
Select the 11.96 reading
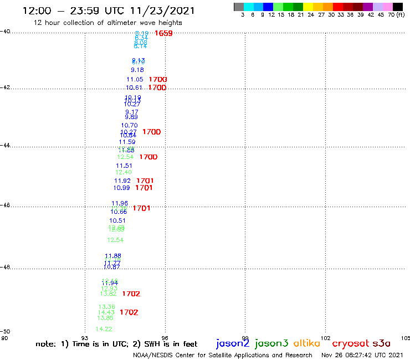(120, 203)
